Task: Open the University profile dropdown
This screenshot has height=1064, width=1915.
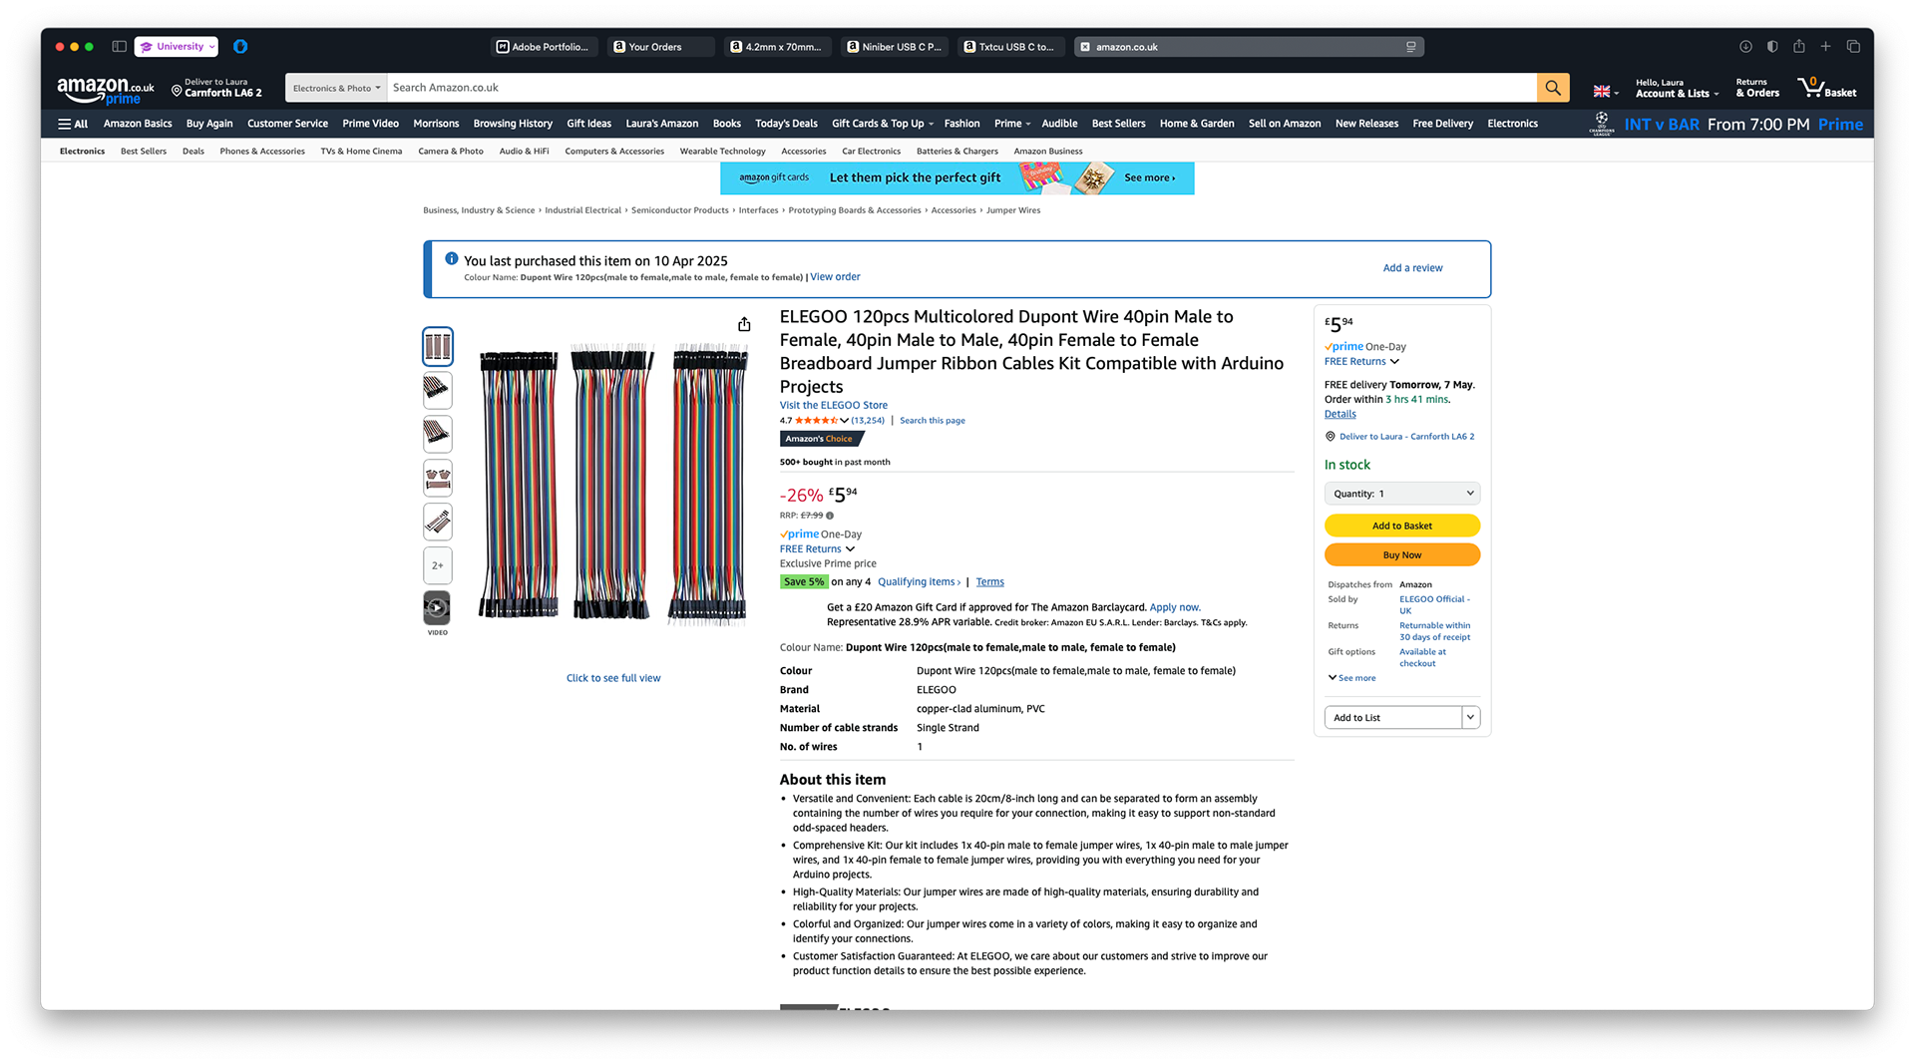Action: 177,47
